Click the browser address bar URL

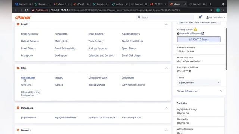pyautogui.click(x=115, y=10)
